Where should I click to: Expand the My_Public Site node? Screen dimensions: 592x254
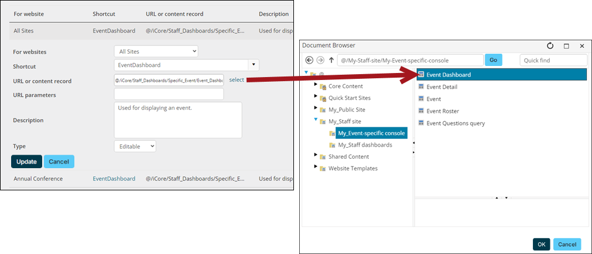coord(316,109)
